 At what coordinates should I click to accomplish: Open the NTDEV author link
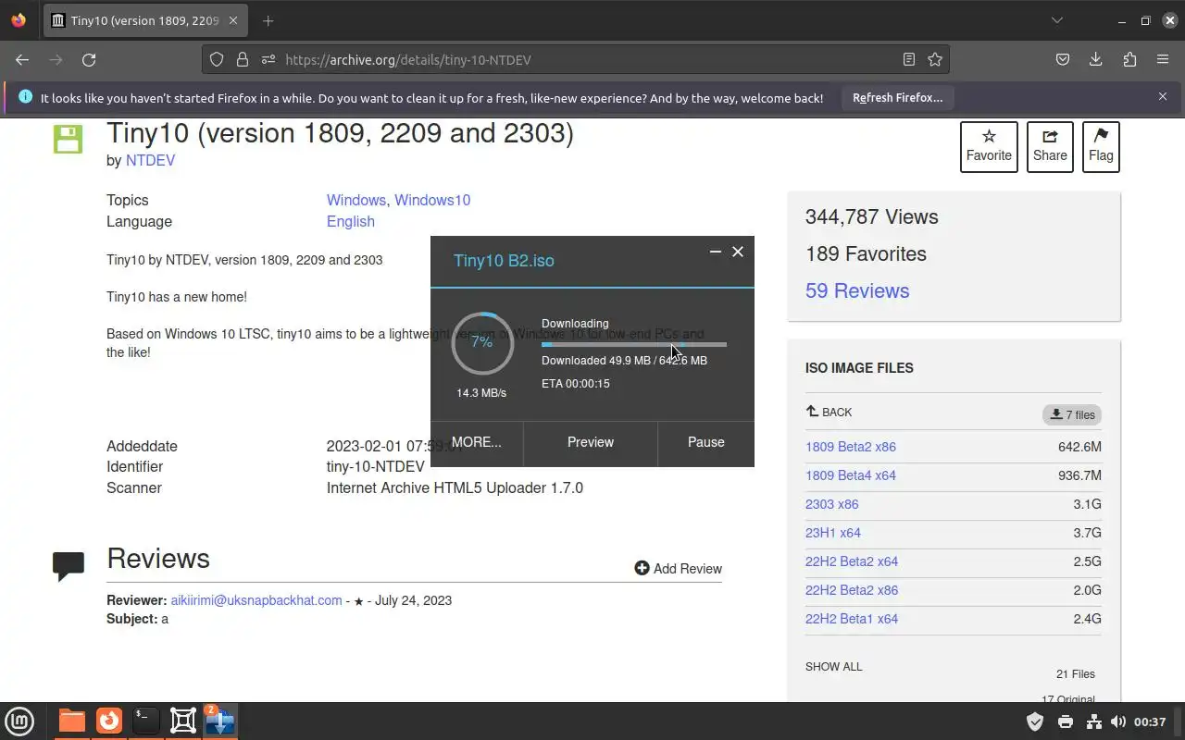coord(150,160)
